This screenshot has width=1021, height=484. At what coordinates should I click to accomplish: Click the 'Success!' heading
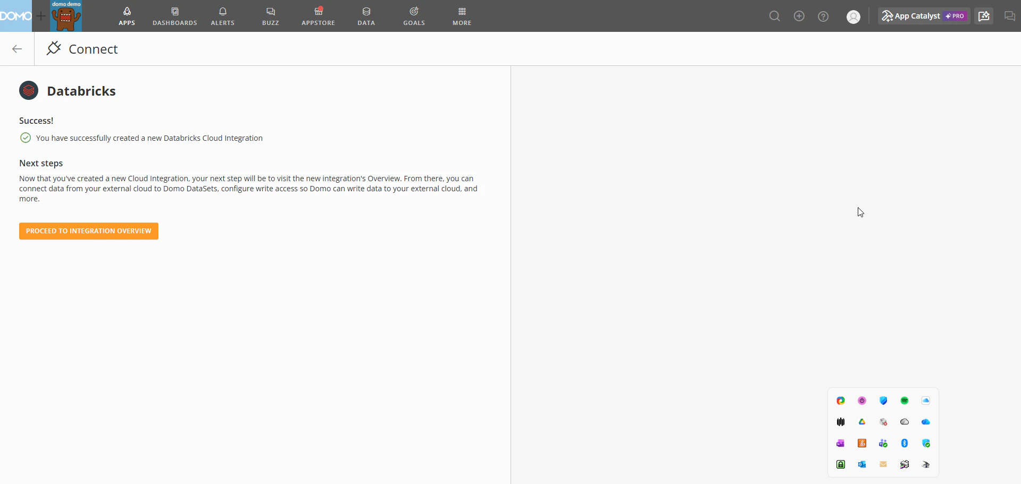36,121
